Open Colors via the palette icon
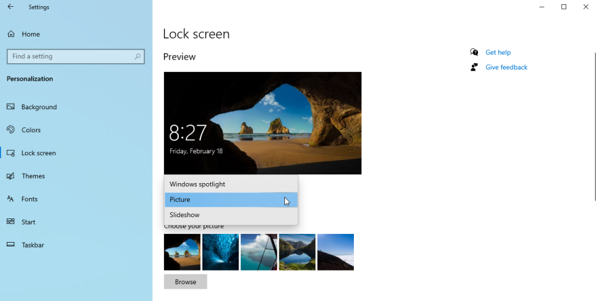The height and width of the screenshot is (301, 596). (11, 130)
